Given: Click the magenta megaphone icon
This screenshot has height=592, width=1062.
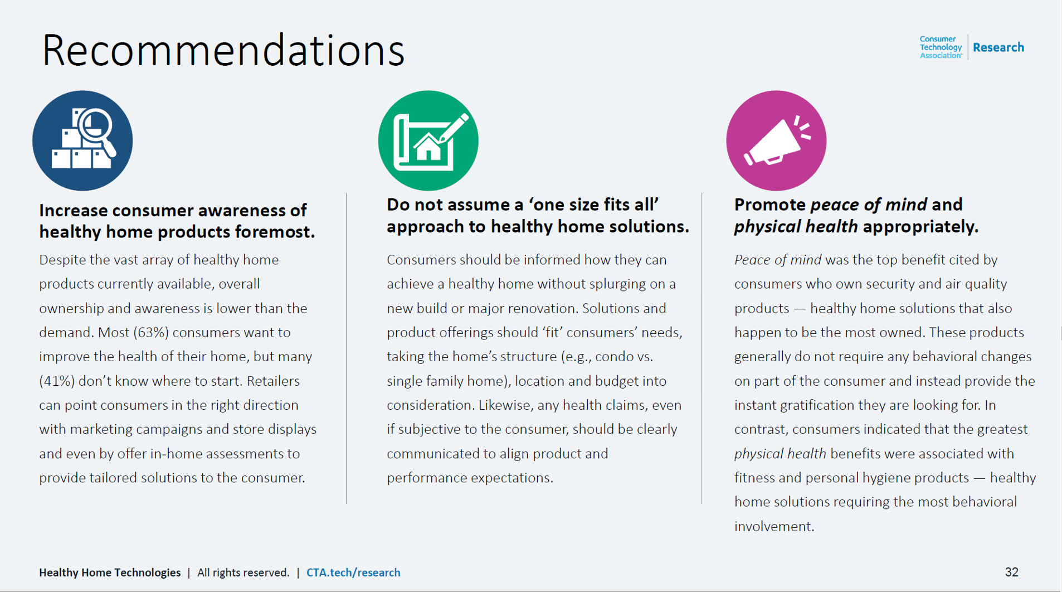Looking at the screenshot, I should [776, 141].
